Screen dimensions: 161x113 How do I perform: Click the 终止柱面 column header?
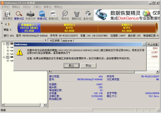[153, 45]
